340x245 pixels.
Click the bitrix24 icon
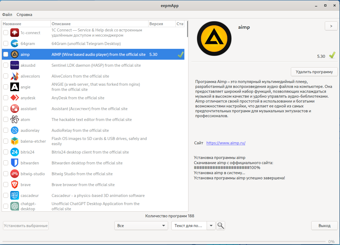pyautogui.click(x=15, y=152)
